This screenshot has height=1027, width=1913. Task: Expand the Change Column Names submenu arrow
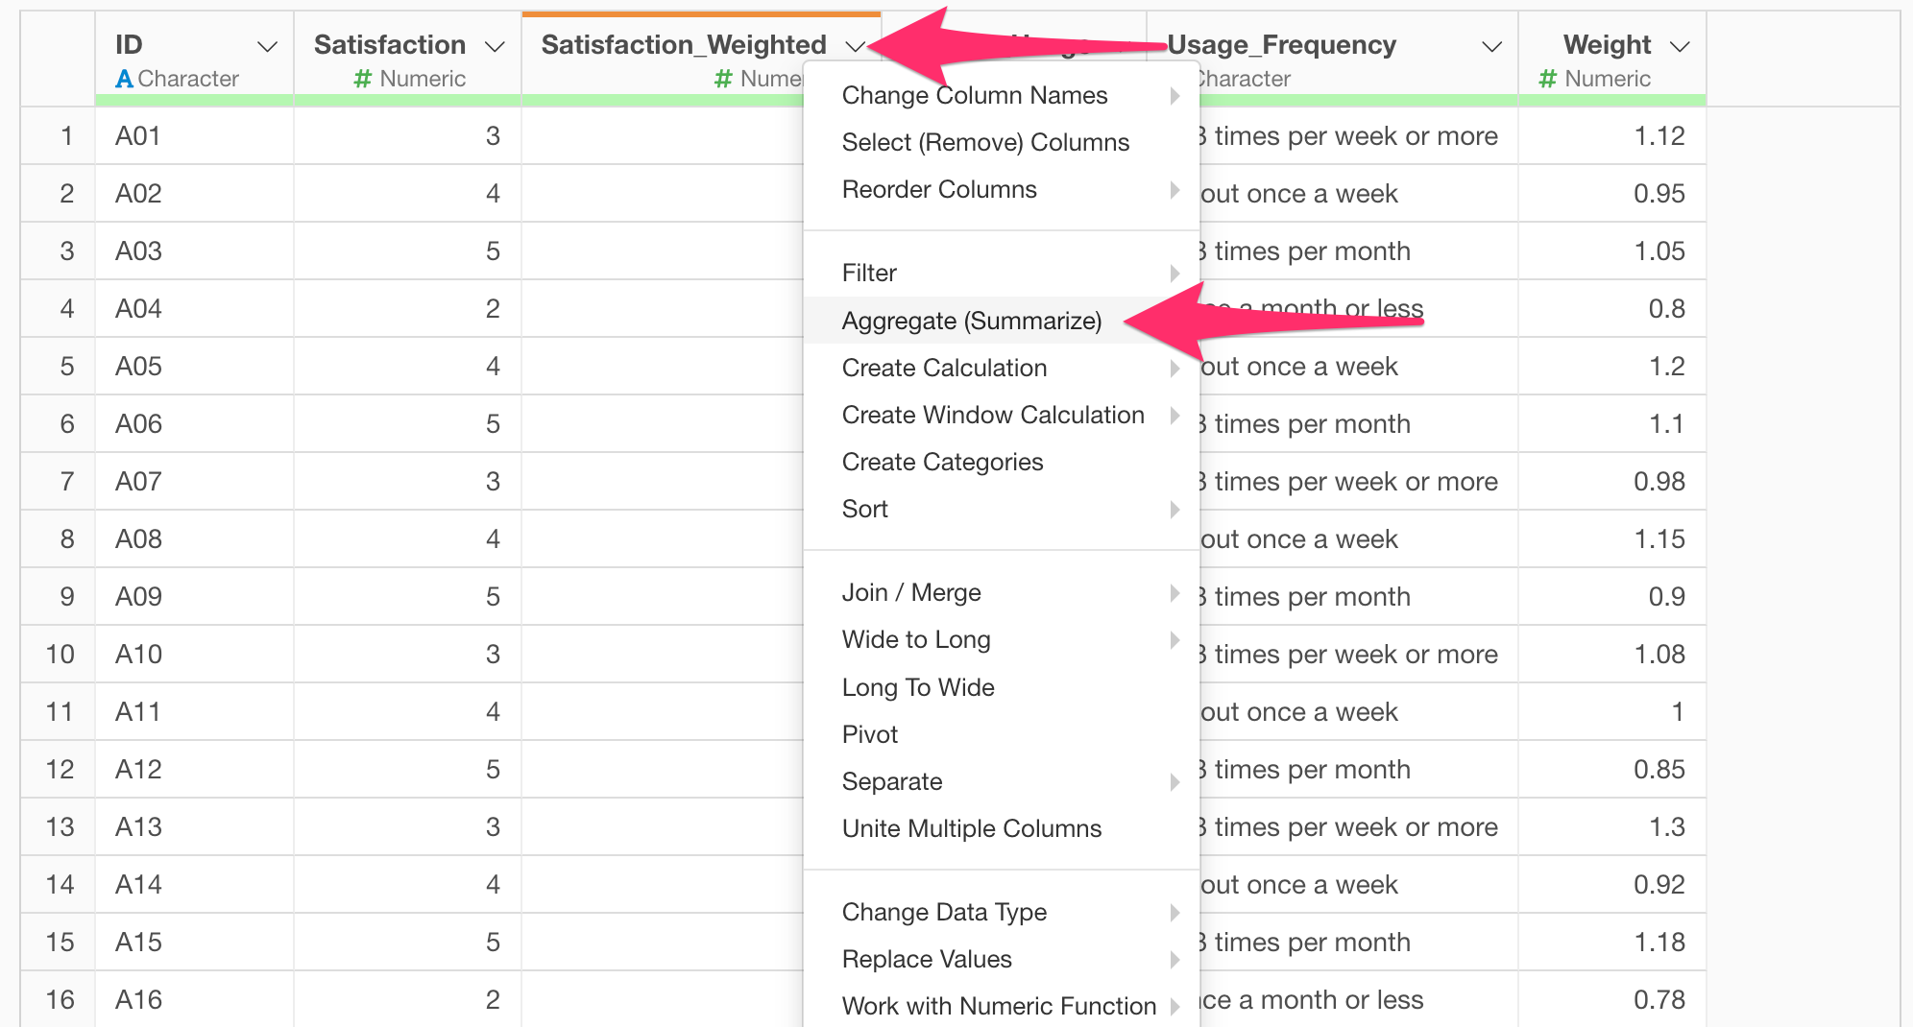(x=1174, y=95)
